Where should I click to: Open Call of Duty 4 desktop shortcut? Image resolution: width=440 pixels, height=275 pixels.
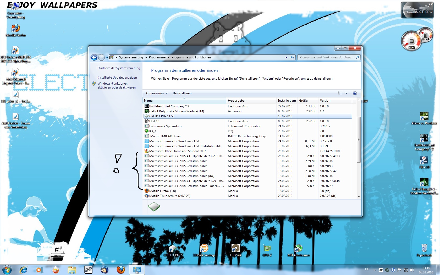click(x=424, y=186)
